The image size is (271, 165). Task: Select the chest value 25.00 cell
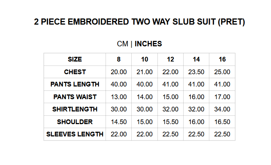pyautogui.click(x=222, y=72)
